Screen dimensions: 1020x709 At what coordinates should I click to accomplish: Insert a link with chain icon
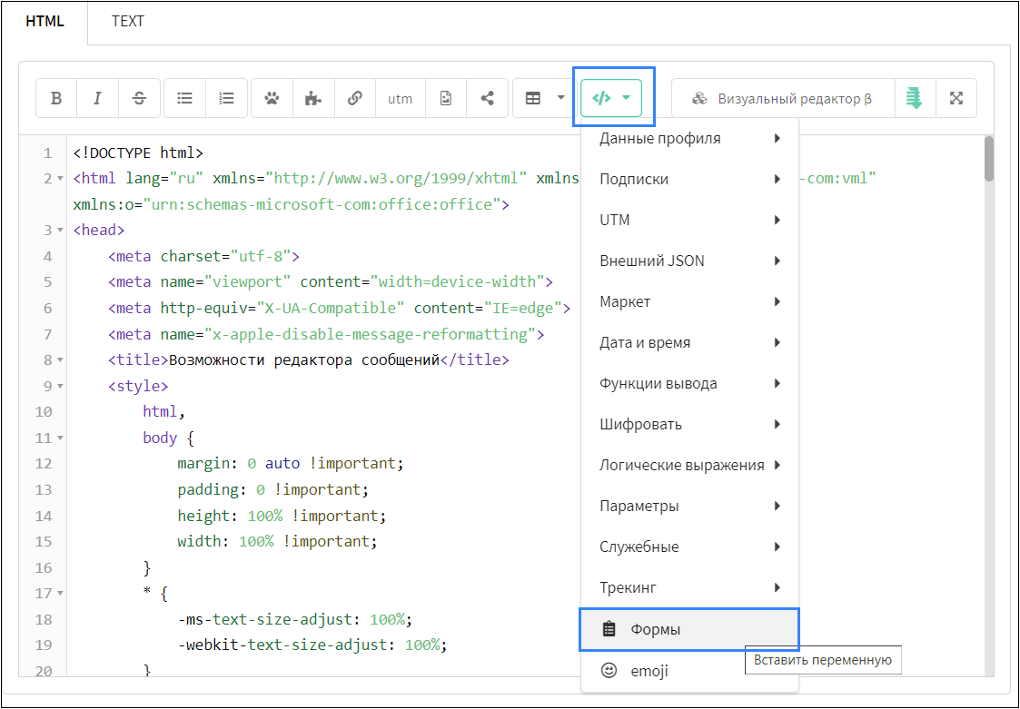(x=354, y=98)
